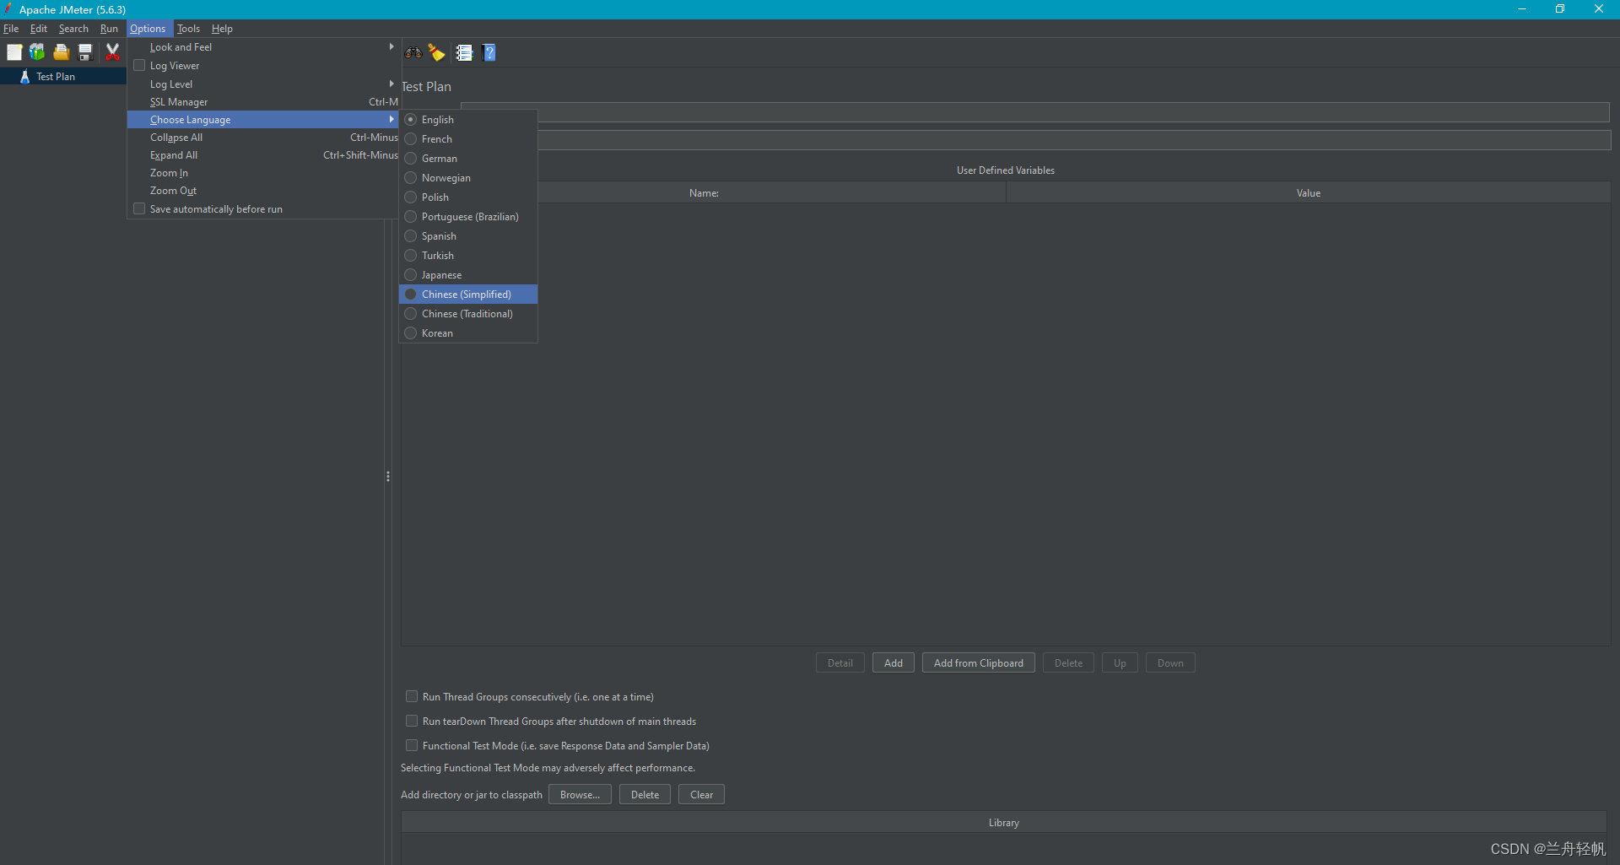Open the Help book icon
Screen dimensions: 1620x865
[489, 52]
